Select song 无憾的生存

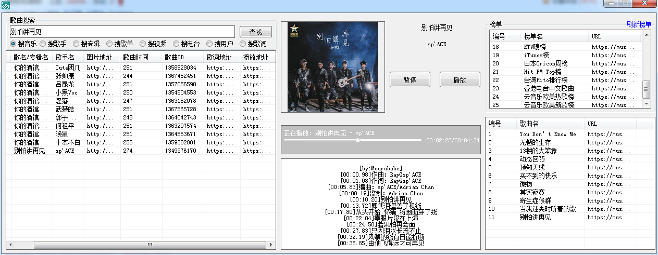(x=570, y=142)
